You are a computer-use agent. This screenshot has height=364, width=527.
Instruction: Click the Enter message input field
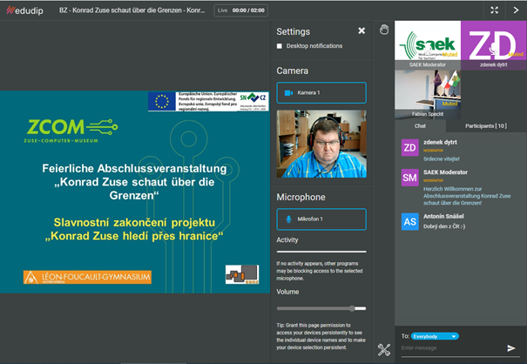tap(452, 348)
